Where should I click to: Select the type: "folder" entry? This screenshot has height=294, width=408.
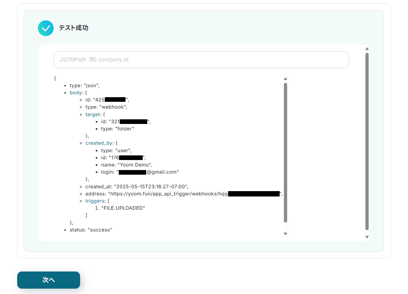[x=117, y=129]
